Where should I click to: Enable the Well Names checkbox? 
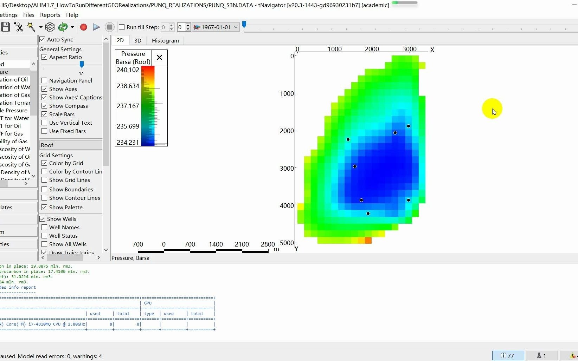point(44,227)
